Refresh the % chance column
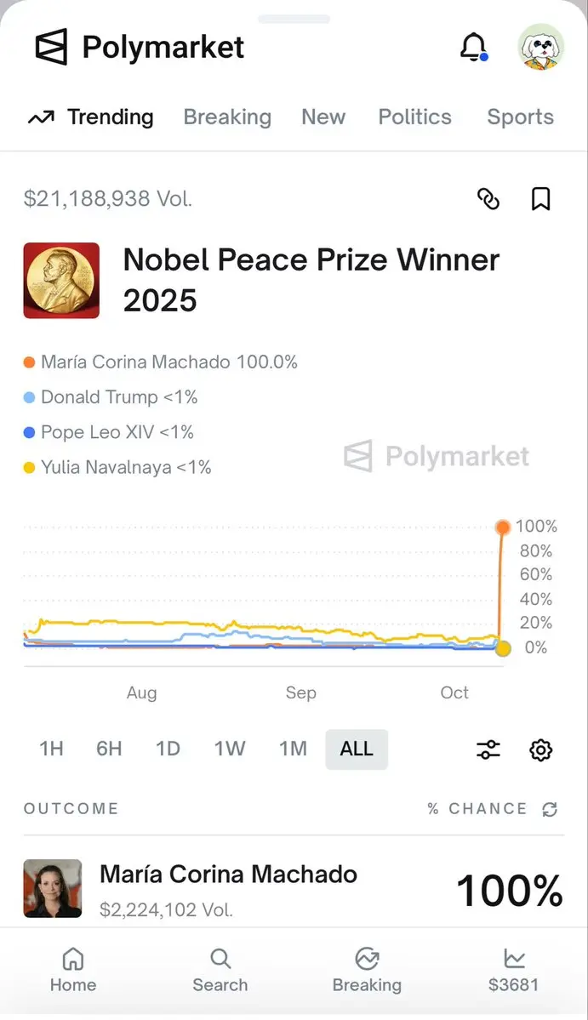 [x=550, y=809]
